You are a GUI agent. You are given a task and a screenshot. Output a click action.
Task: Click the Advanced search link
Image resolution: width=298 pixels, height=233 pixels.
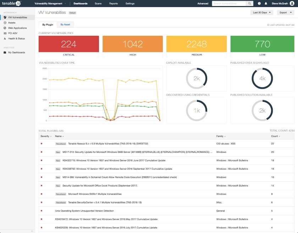point(203,4)
